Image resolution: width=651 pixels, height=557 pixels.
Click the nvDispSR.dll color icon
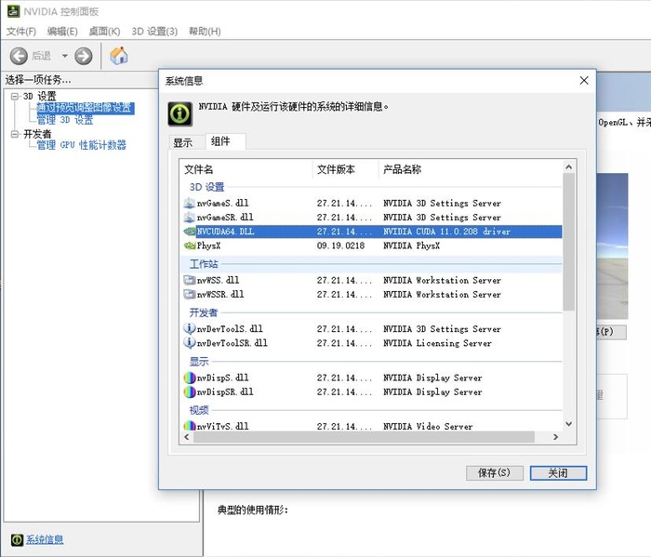coord(190,391)
